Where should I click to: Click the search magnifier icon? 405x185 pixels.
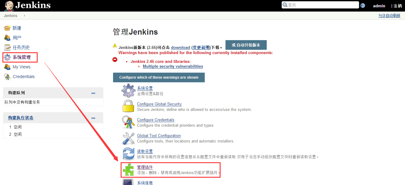click(x=285, y=5)
